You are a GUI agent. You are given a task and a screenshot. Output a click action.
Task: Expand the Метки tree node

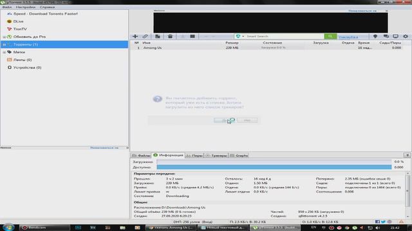[x=4, y=53]
